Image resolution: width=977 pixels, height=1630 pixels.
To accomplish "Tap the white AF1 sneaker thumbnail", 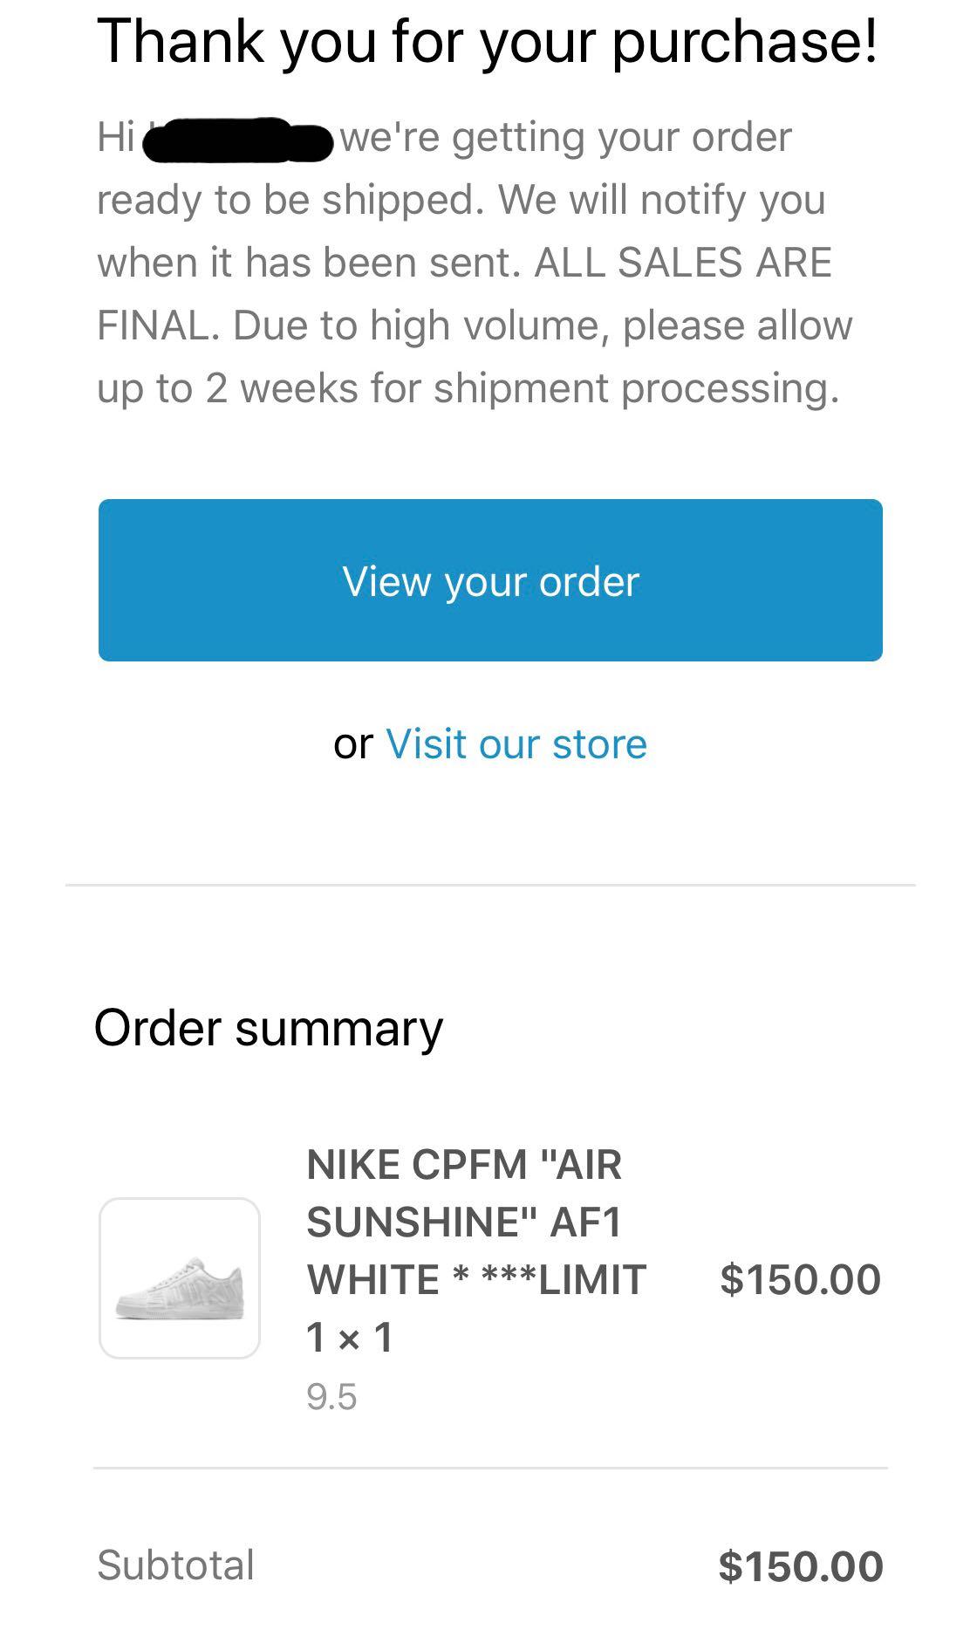I will point(180,1278).
